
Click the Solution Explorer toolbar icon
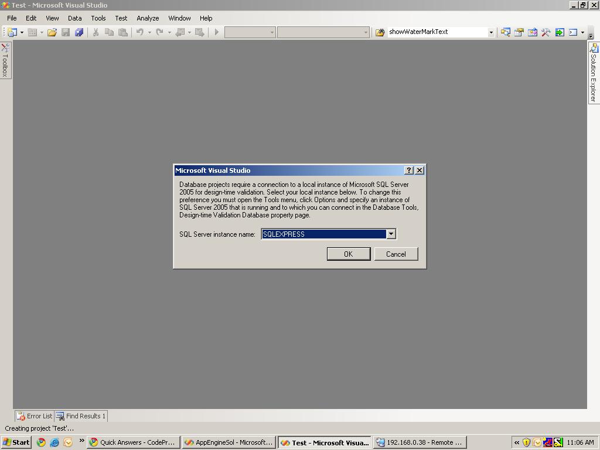coord(506,33)
